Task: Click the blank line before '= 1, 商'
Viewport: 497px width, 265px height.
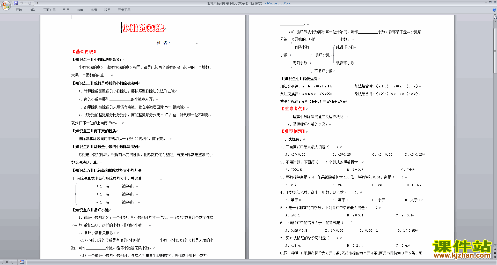Action: 87,202
